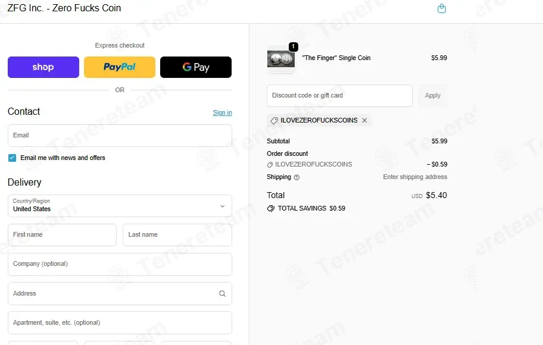The image size is (543, 345).
Task: Click the Express checkout heading
Action: (120, 45)
